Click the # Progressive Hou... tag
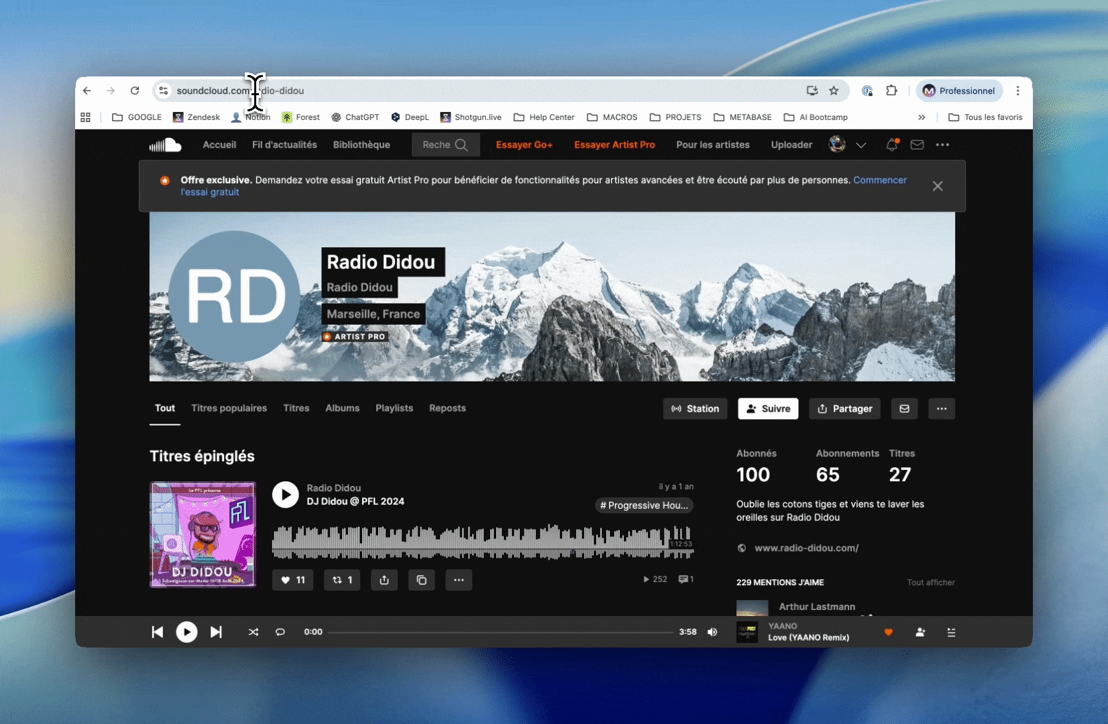Image resolution: width=1108 pixels, height=724 pixels. tap(644, 505)
